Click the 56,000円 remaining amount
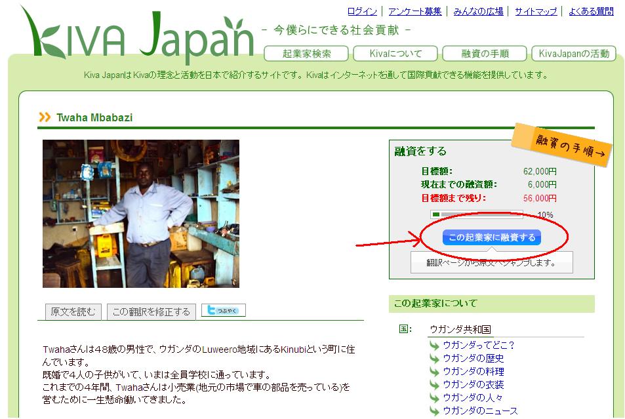The image size is (625, 419). click(x=540, y=198)
